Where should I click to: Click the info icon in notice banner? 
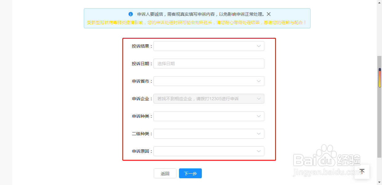[x=131, y=14]
